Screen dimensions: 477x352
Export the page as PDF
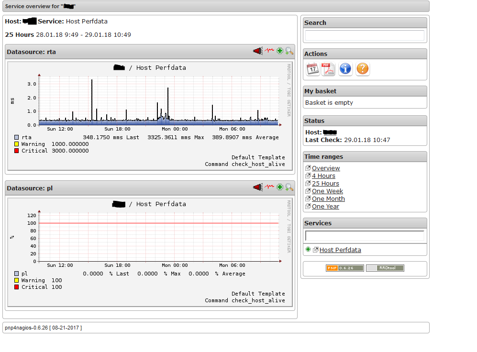[328, 69]
